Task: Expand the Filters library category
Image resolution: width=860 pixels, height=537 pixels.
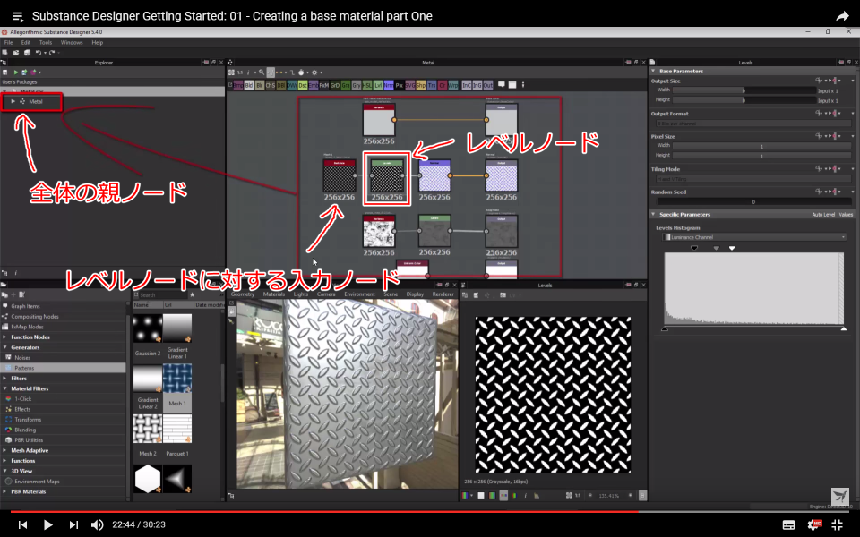Action: point(5,378)
